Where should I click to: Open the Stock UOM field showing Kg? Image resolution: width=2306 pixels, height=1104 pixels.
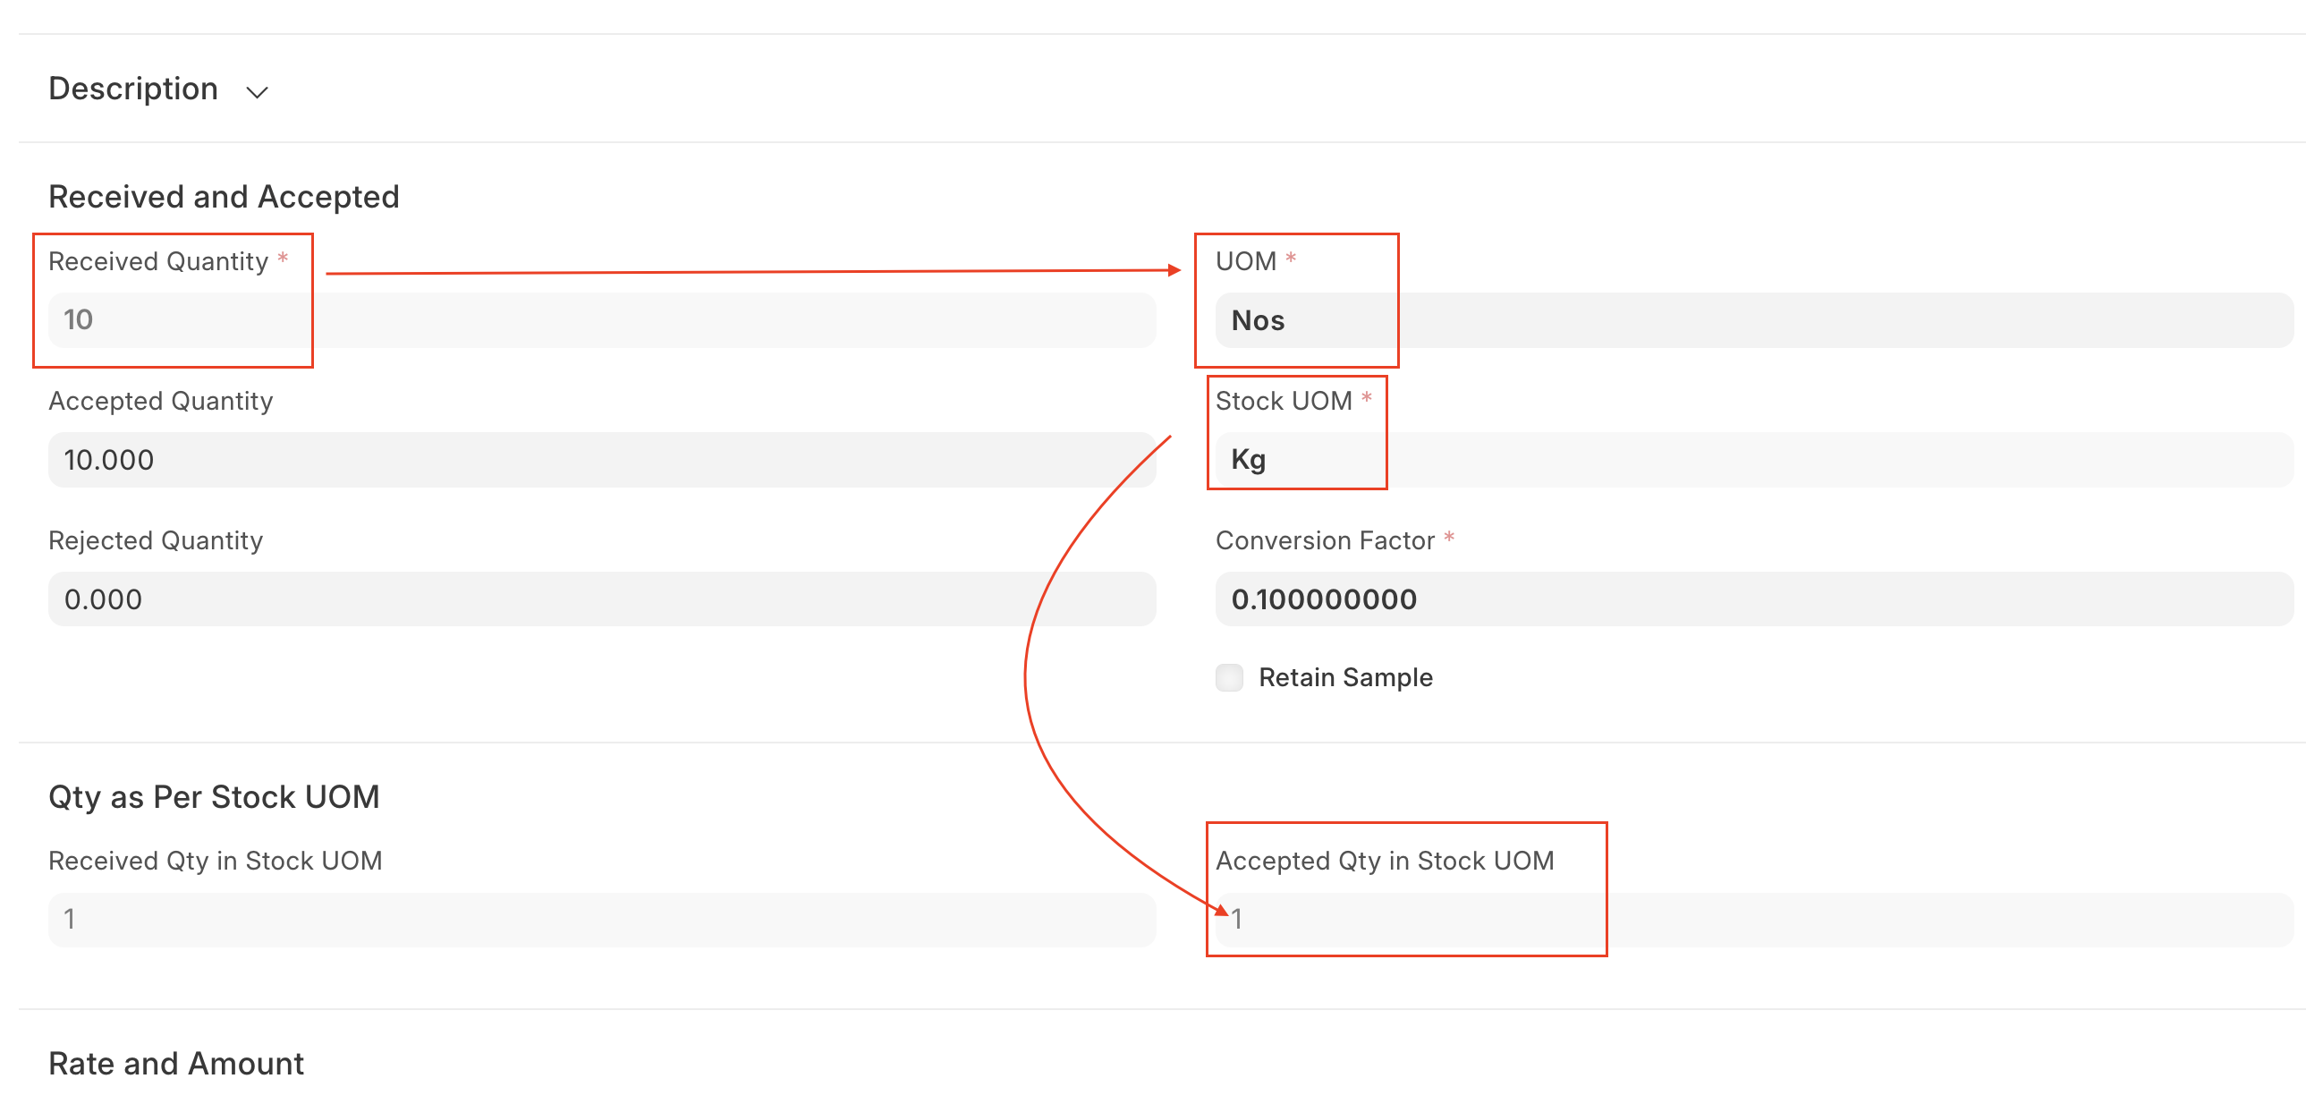1753,459
